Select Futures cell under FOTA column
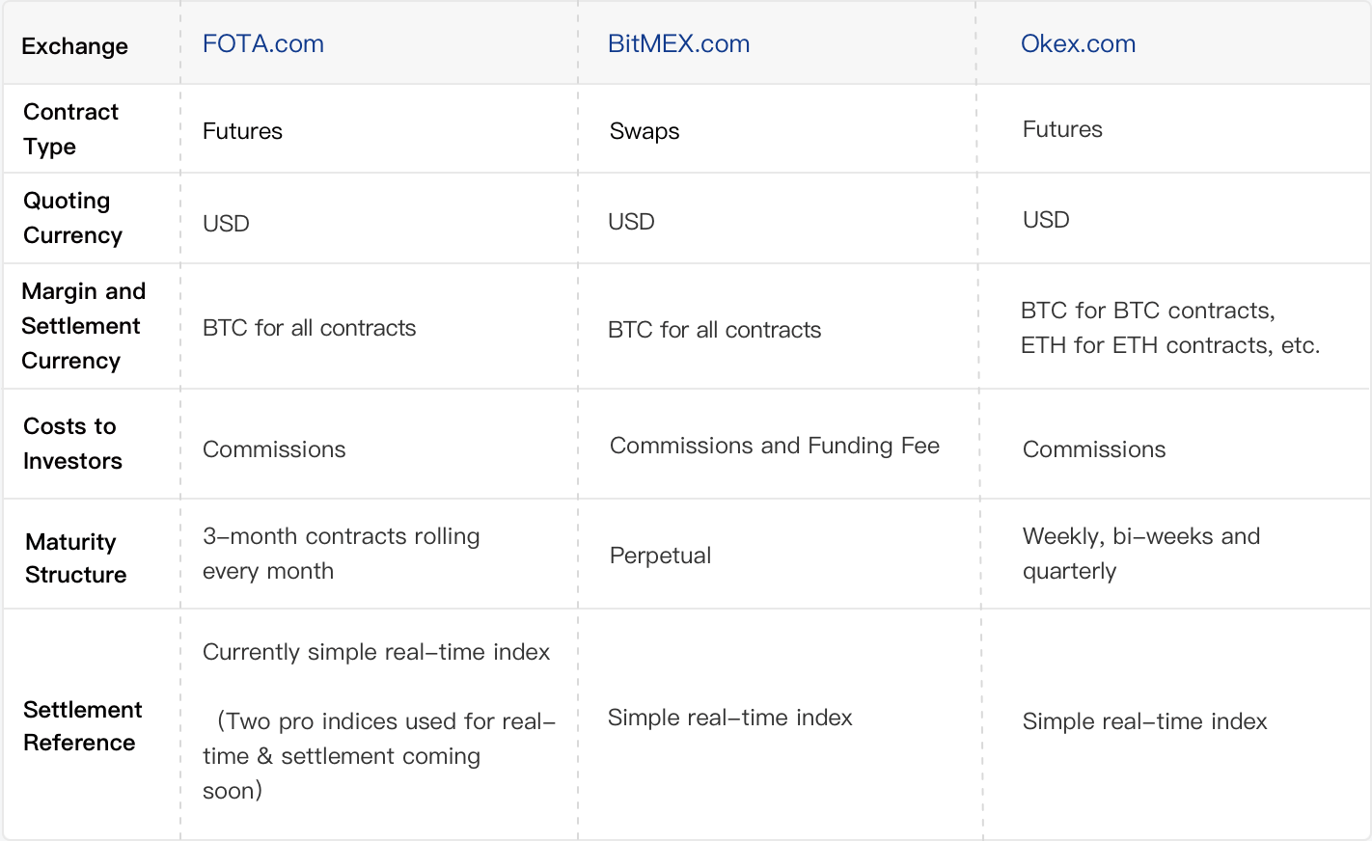The image size is (1372, 841). (242, 131)
